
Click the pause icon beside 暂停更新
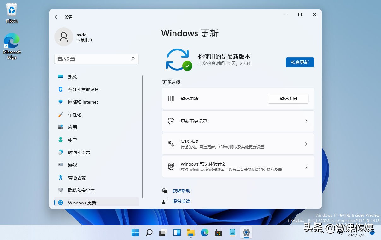pos(171,99)
